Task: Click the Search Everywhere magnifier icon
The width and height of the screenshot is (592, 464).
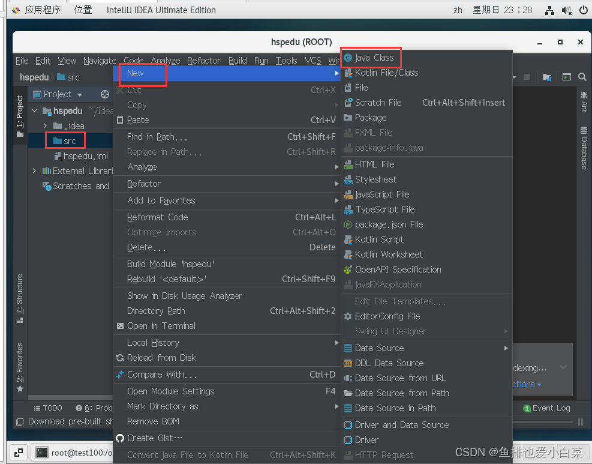Action: 582,77
